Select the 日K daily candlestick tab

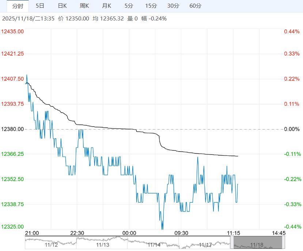coord(63,6)
